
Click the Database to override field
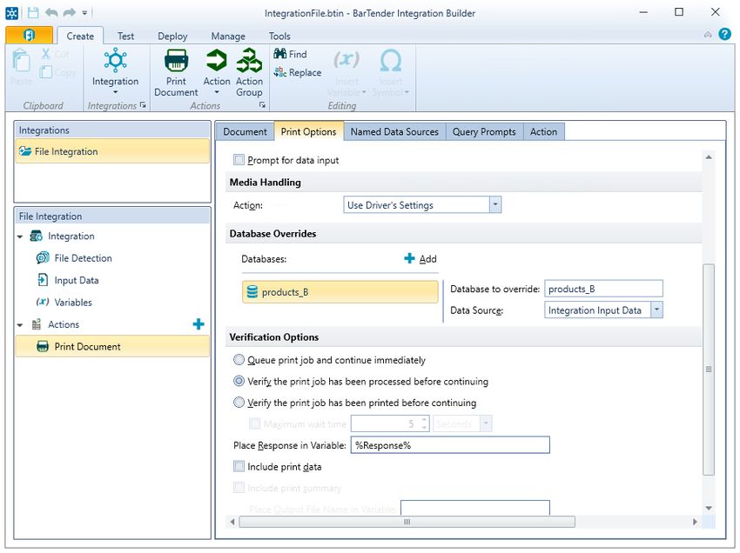(603, 289)
